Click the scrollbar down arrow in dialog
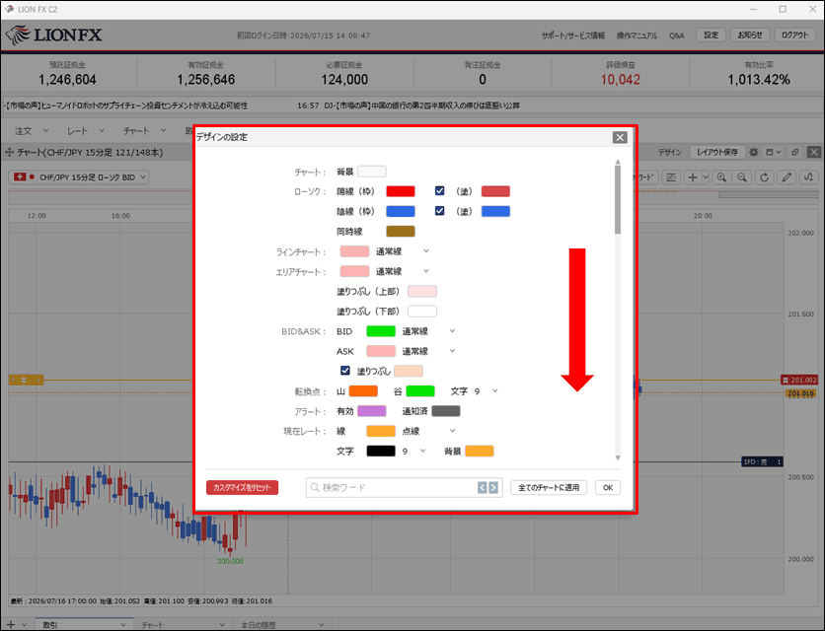 click(x=618, y=457)
